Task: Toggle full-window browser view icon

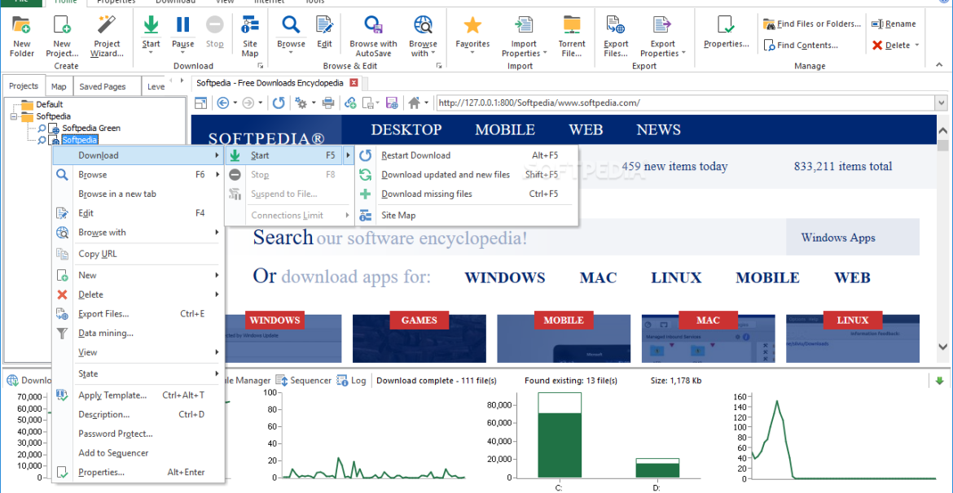Action: click(x=201, y=103)
